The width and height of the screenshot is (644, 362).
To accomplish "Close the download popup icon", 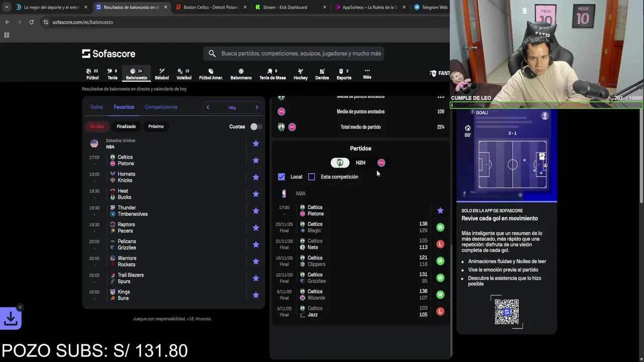I will pos(20,307).
